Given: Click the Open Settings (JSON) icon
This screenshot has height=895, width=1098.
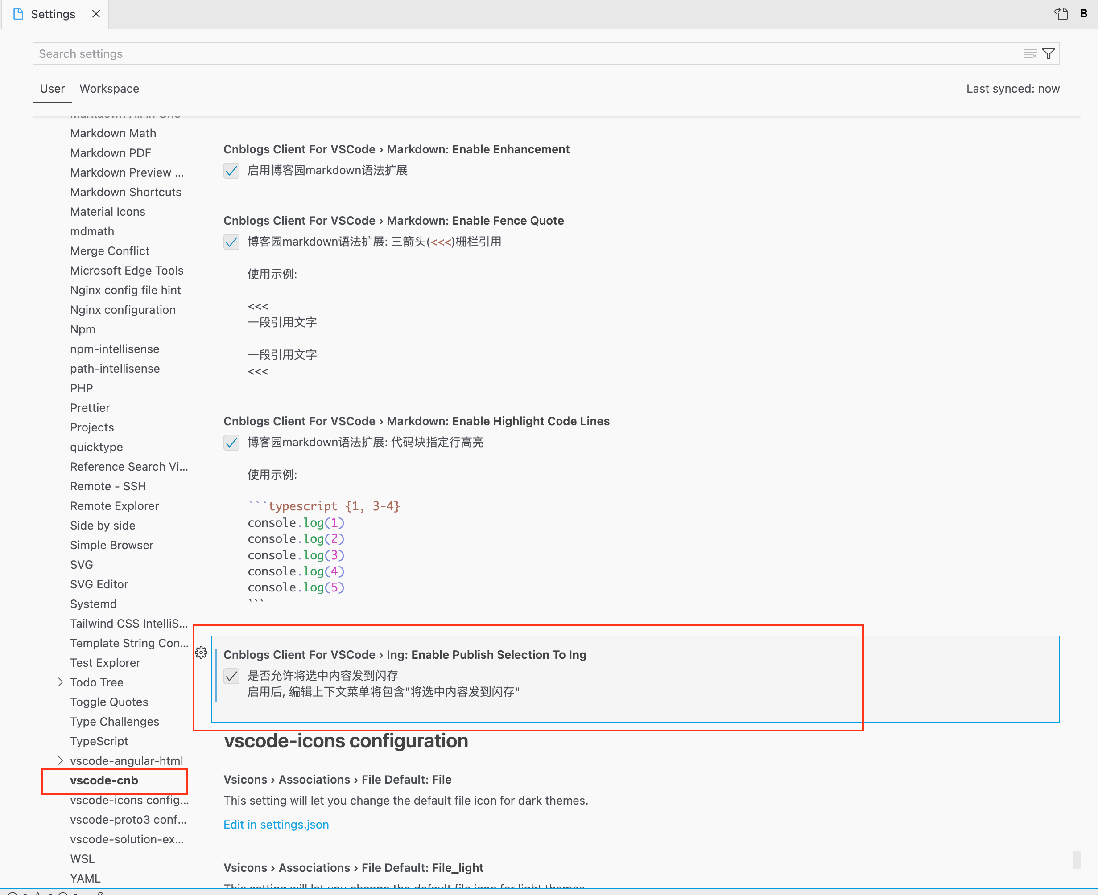Looking at the screenshot, I should (1061, 14).
